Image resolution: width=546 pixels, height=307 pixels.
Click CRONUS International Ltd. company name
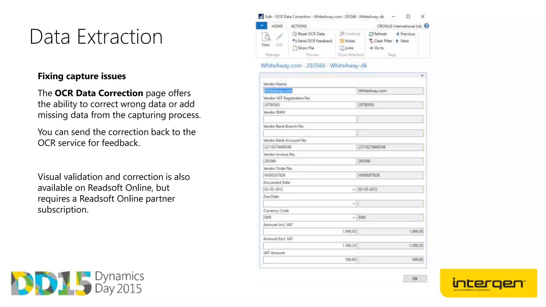click(x=399, y=26)
